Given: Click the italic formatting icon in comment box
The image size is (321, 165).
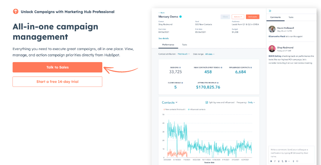Looking at the screenshot, I should tap(274, 161).
